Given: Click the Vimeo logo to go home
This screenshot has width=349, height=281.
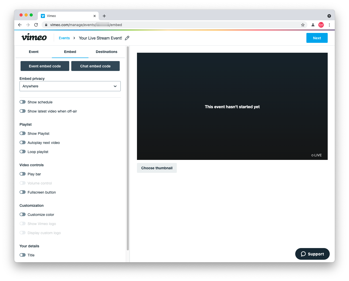Looking at the screenshot, I should coord(34,37).
